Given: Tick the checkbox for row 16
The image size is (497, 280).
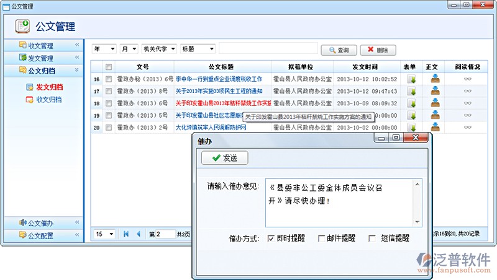Looking at the screenshot, I should point(109,79).
